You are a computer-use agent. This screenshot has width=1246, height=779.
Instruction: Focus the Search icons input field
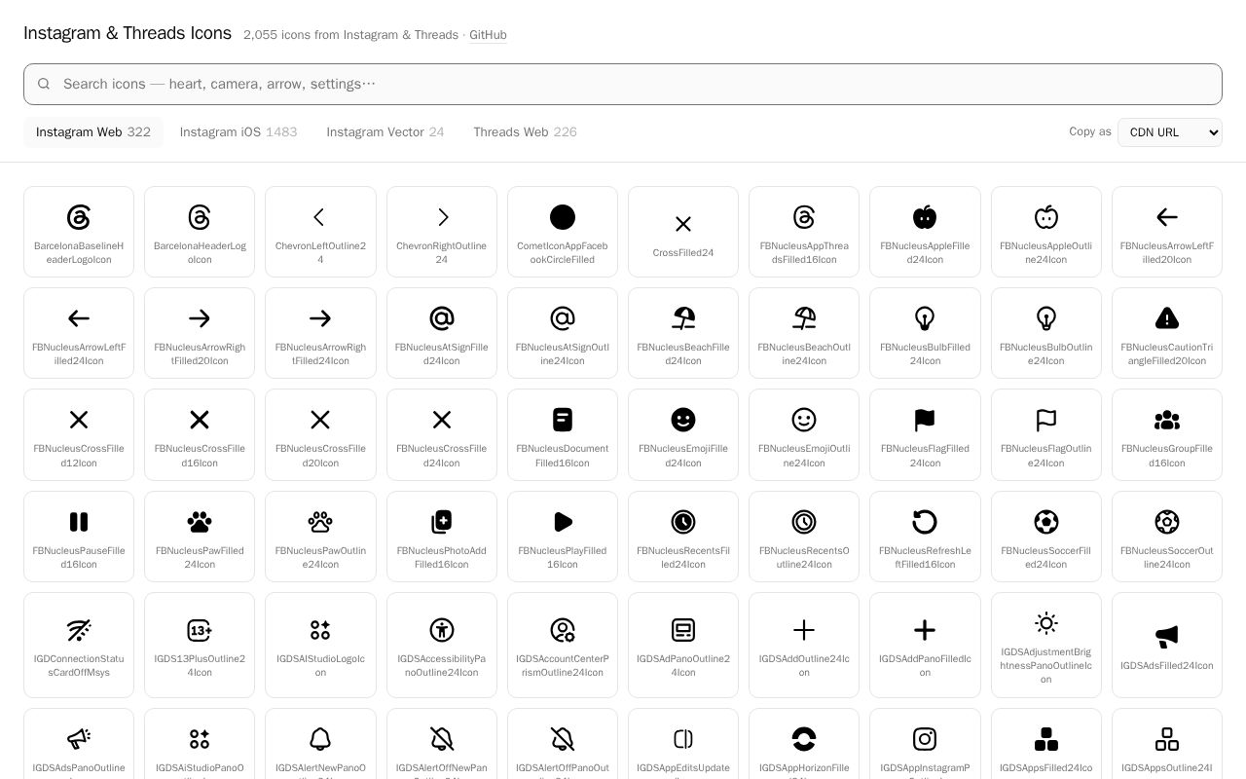pos(623,84)
